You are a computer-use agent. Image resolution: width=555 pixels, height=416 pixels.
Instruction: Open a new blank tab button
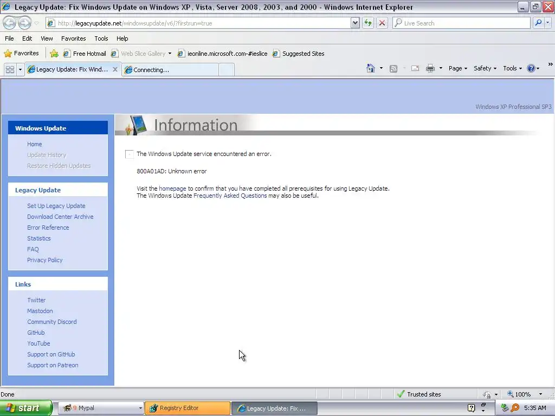coord(227,70)
